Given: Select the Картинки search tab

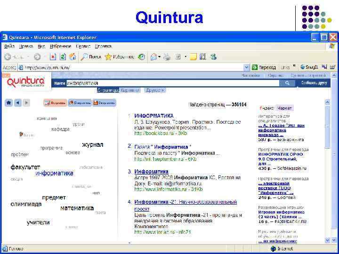Looking at the screenshot, I should (130, 90).
